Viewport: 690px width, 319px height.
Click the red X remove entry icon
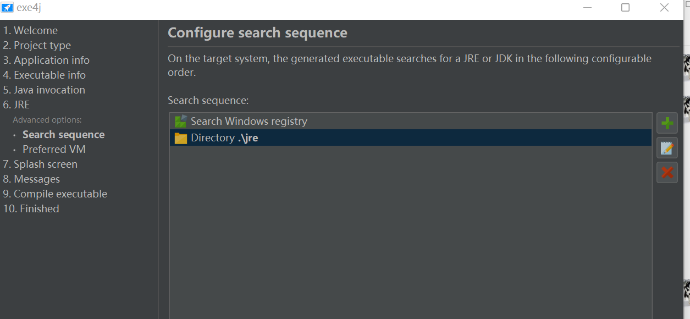click(x=667, y=173)
